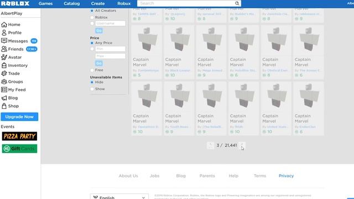
Task: Click the Profile person icon
Action: 4,33
